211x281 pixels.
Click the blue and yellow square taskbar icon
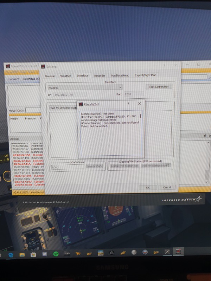pyautogui.click(x=101, y=253)
